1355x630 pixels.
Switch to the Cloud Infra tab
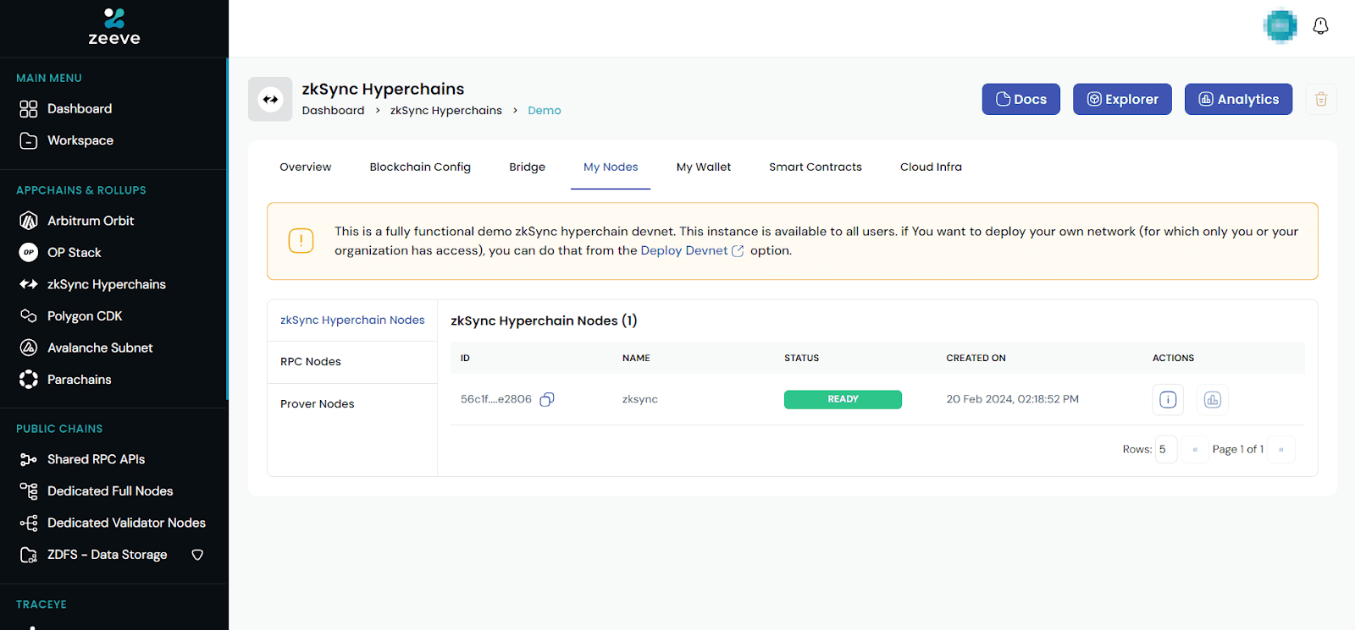(931, 167)
